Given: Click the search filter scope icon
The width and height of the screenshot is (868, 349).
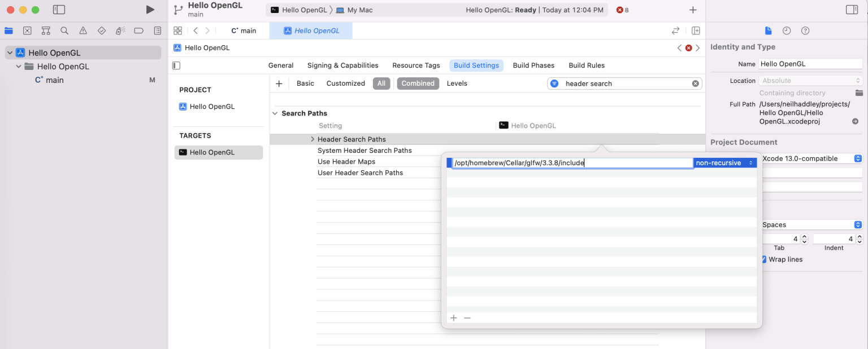Looking at the screenshot, I should [x=554, y=83].
